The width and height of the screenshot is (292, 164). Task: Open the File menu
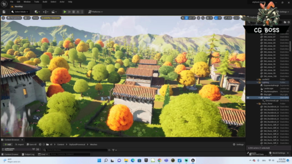click(x=11, y=2)
